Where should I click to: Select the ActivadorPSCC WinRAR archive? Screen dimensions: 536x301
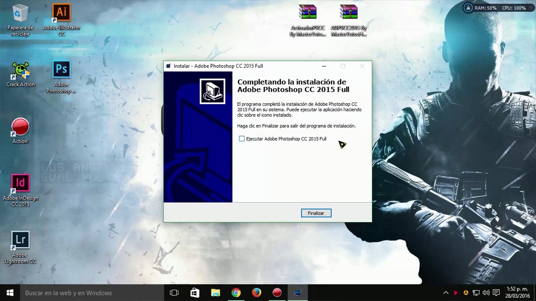point(308,20)
